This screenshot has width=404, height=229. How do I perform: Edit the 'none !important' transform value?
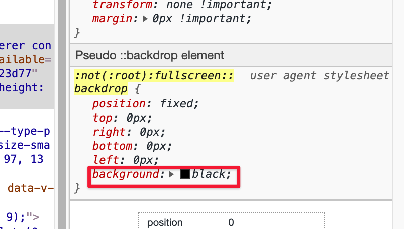tap(217, 5)
